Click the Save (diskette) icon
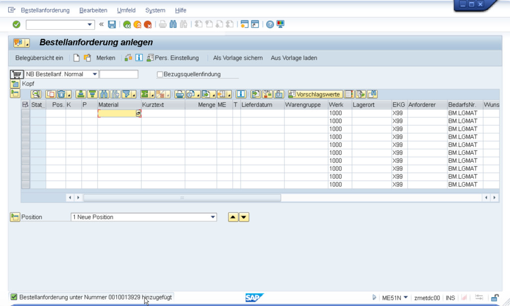Image resolution: width=510 pixels, height=306 pixels. click(x=112, y=24)
